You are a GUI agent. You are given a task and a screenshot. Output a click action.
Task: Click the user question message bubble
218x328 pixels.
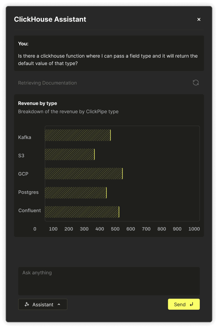[109, 53]
